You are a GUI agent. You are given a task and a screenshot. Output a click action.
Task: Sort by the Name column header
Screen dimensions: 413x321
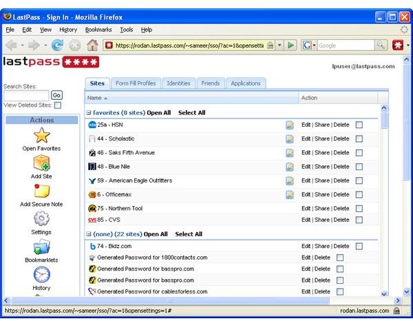click(x=191, y=98)
